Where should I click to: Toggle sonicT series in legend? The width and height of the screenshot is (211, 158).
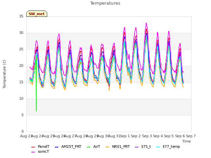(40, 151)
